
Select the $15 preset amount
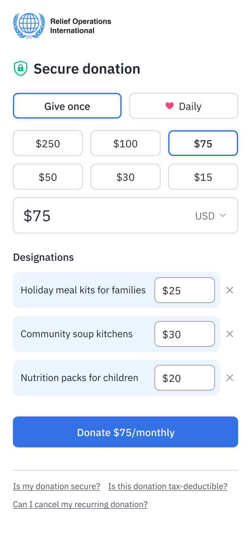(x=203, y=177)
